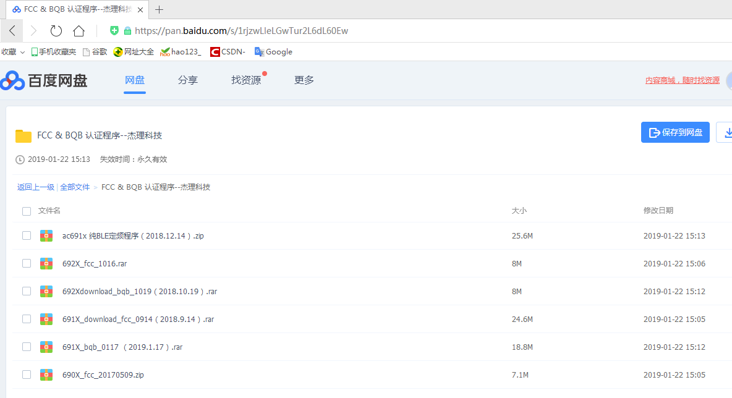Viewport: 732px width, 398px height.
Task: Open the 分享 tab
Action: [188, 80]
